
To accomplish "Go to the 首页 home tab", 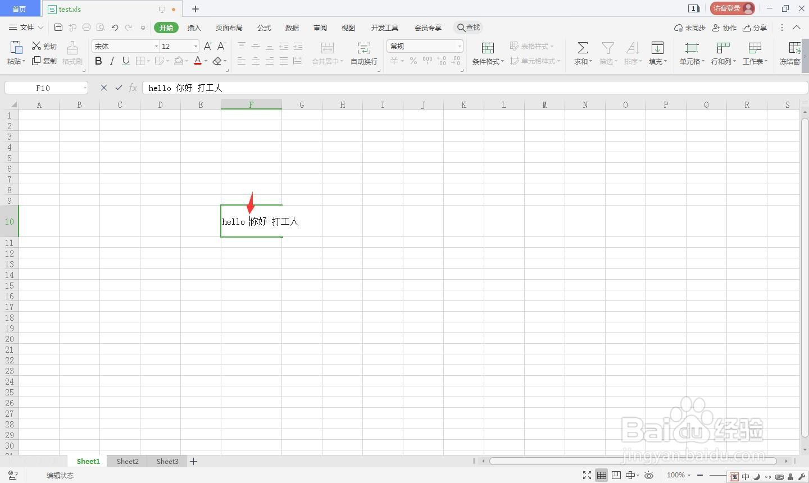I will [x=20, y=9].
